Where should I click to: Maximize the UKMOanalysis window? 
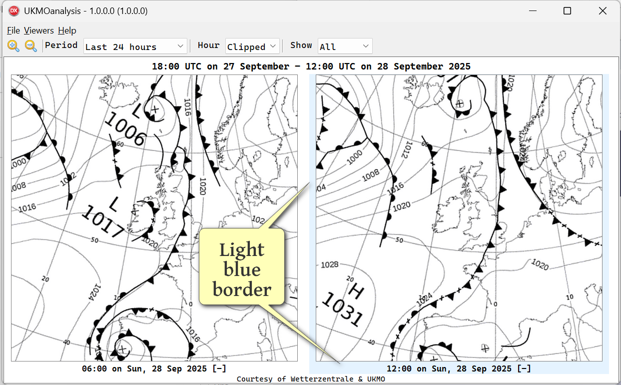(567, 11)
